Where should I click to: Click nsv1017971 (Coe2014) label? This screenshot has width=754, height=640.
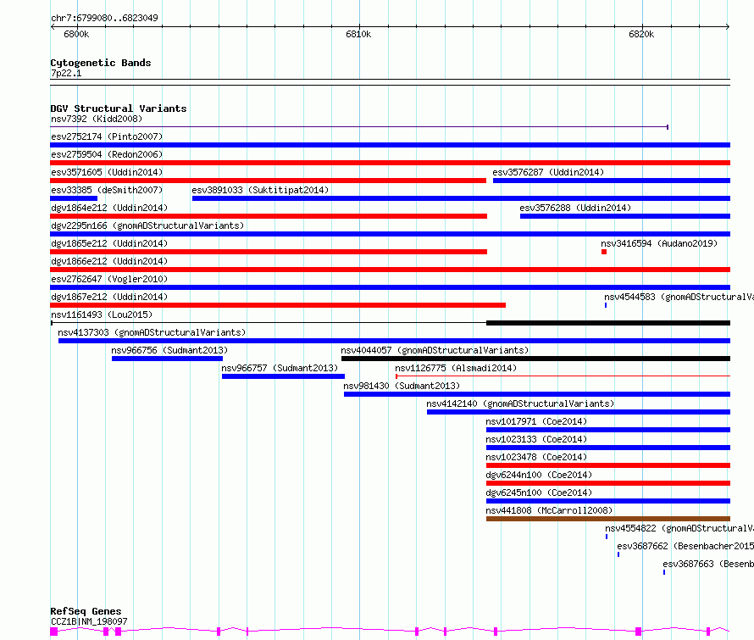tap(536, 421)
